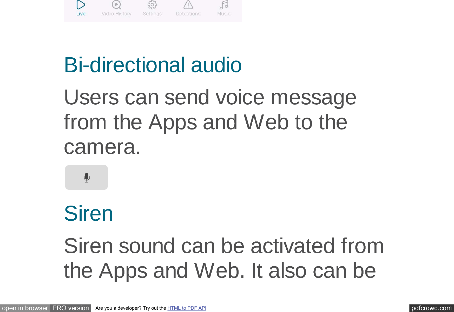Switch to the Music tab label
The height and width of the screenshot is (312, 454).
(224, 14)
